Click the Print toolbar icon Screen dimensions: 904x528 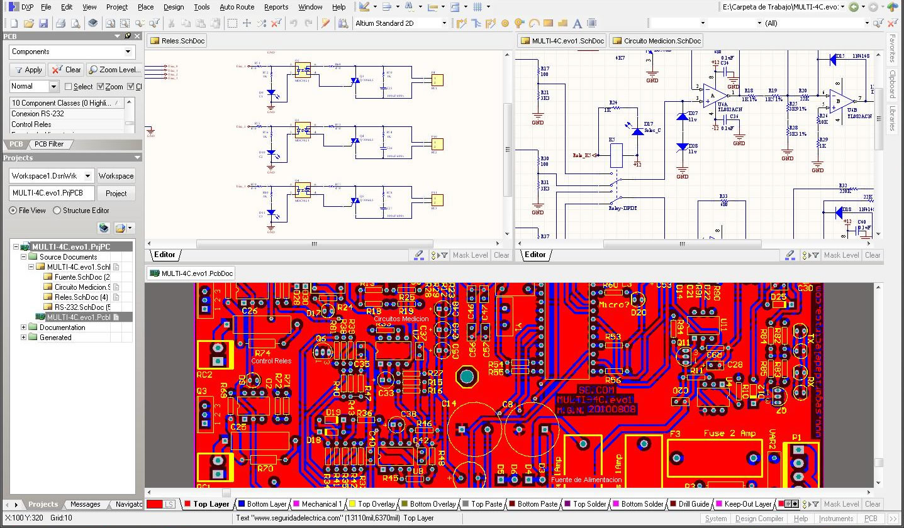click(60, 23)
